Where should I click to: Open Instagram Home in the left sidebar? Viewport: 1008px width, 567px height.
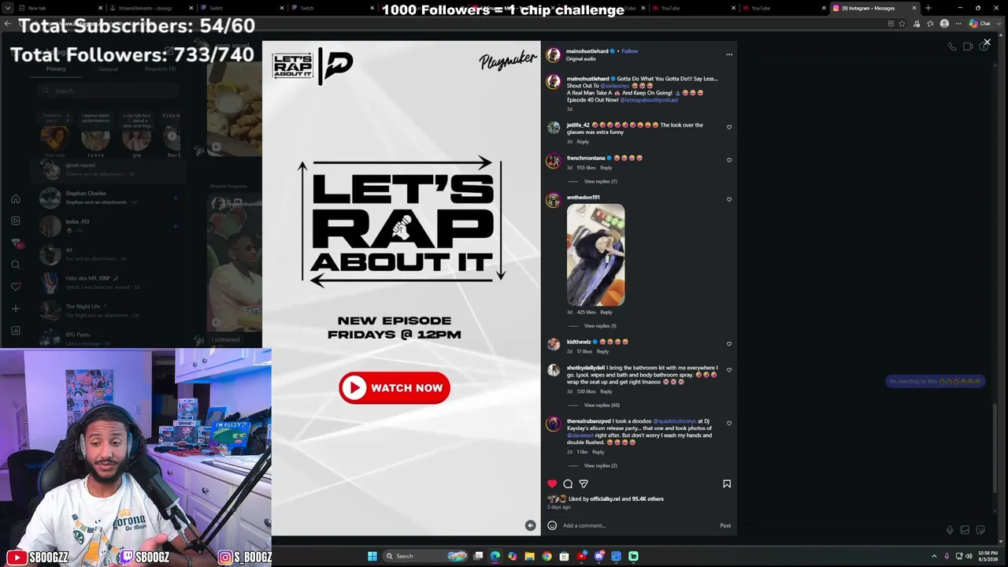pos(16,199)
